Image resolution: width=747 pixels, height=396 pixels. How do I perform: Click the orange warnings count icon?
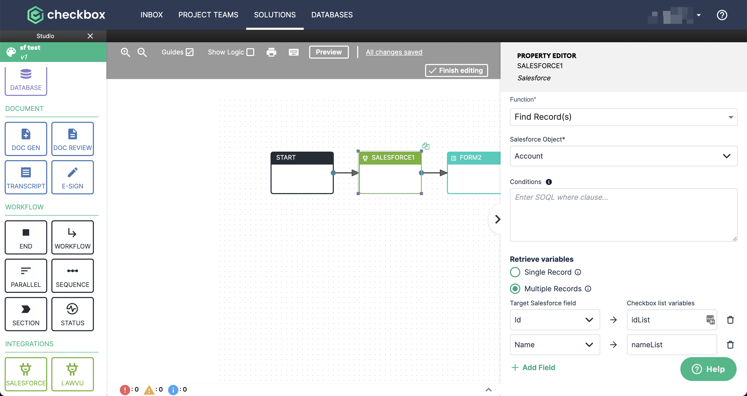(x=149, y=390)
